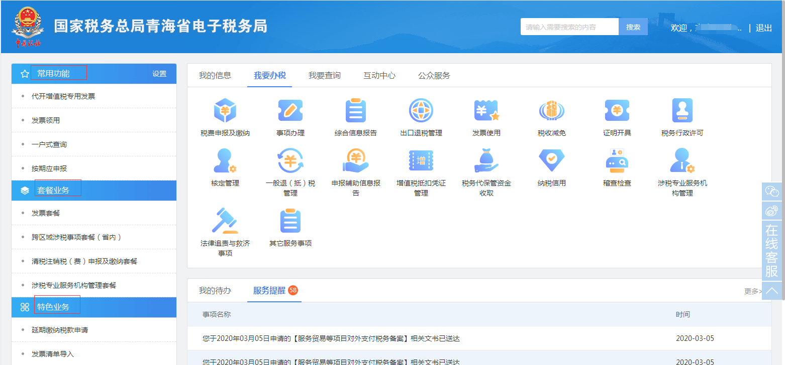Click the 搜索 button

point(633,27)
